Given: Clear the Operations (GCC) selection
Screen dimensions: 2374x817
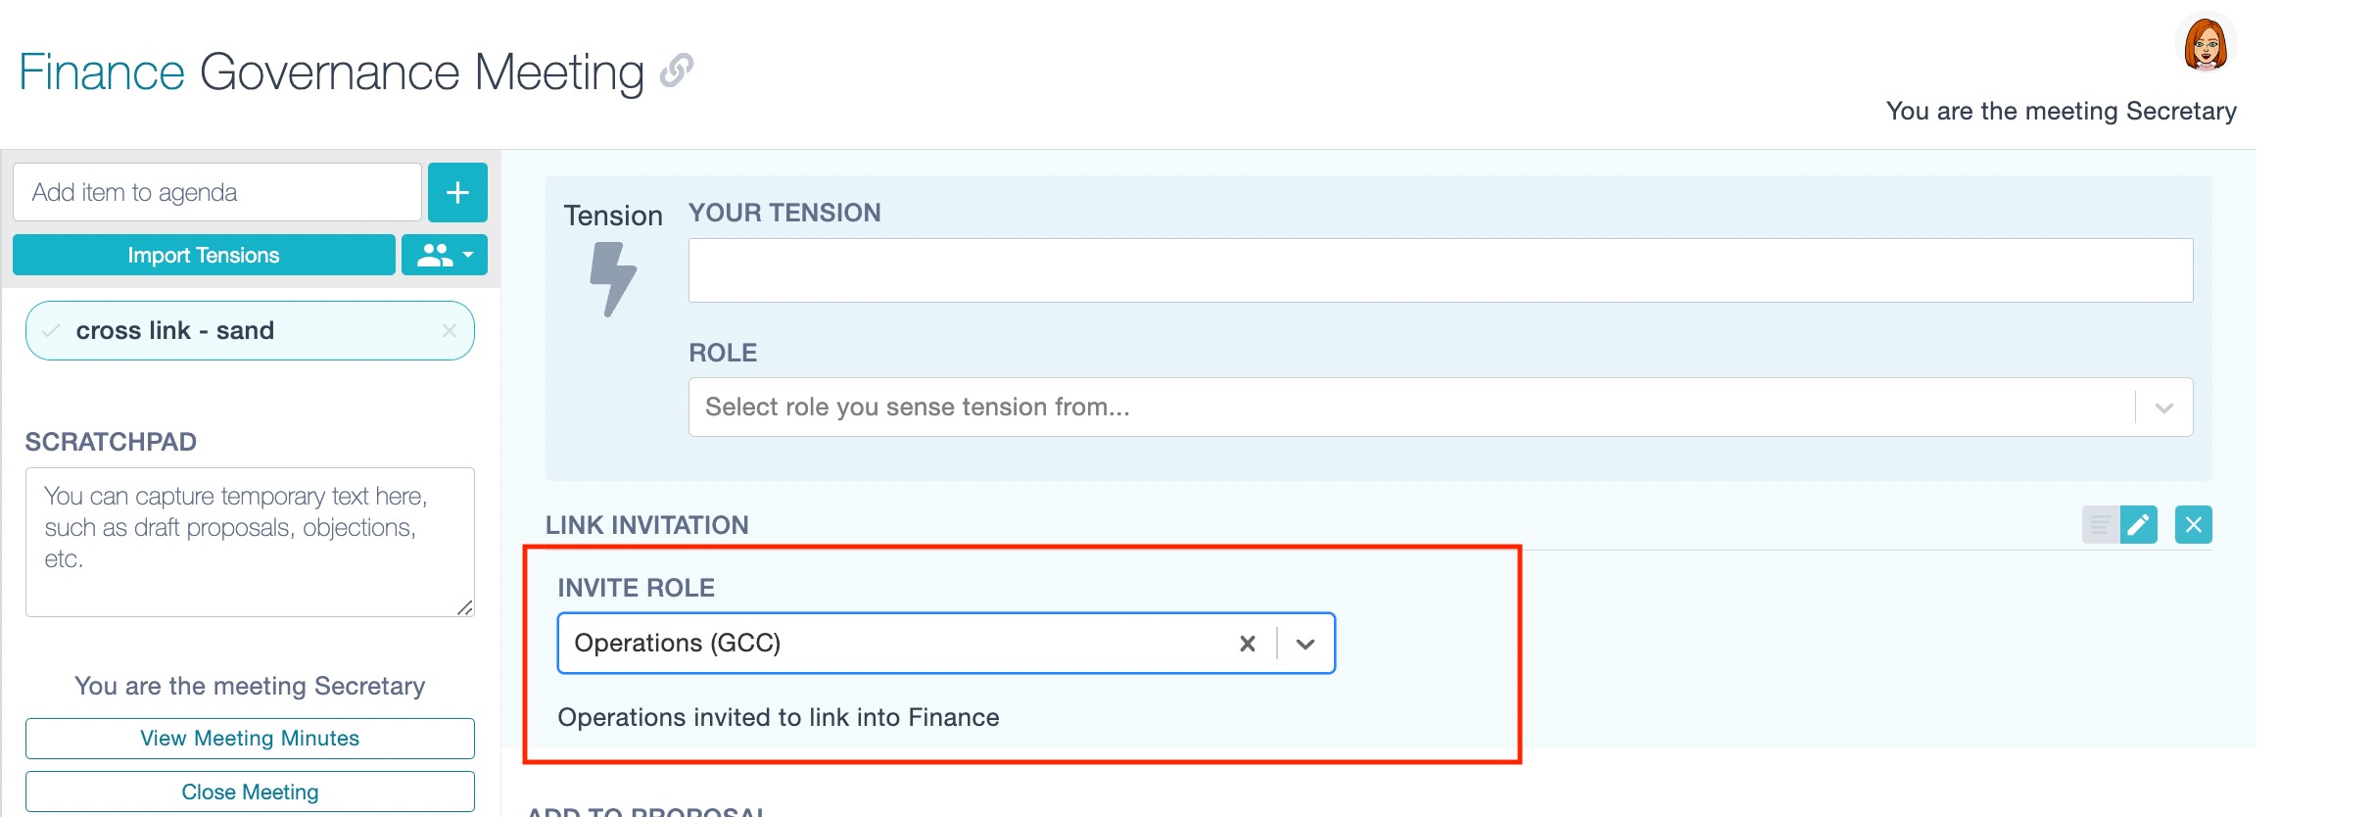Looking at the screenshot, I should coord(1247,644).
